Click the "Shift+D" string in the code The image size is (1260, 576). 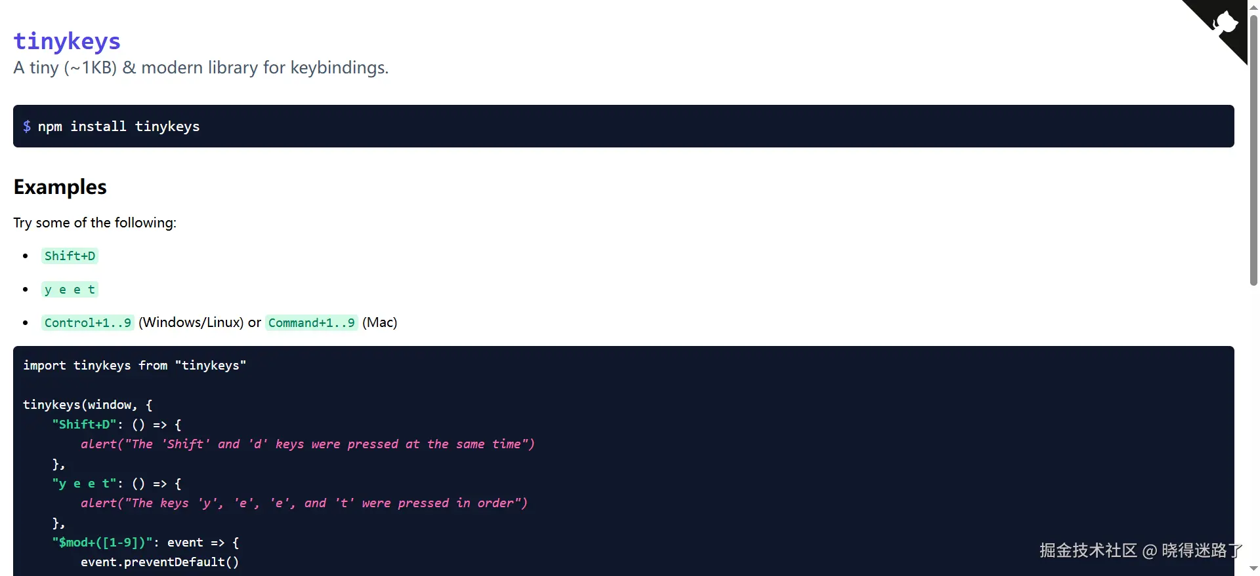[84, 424]
